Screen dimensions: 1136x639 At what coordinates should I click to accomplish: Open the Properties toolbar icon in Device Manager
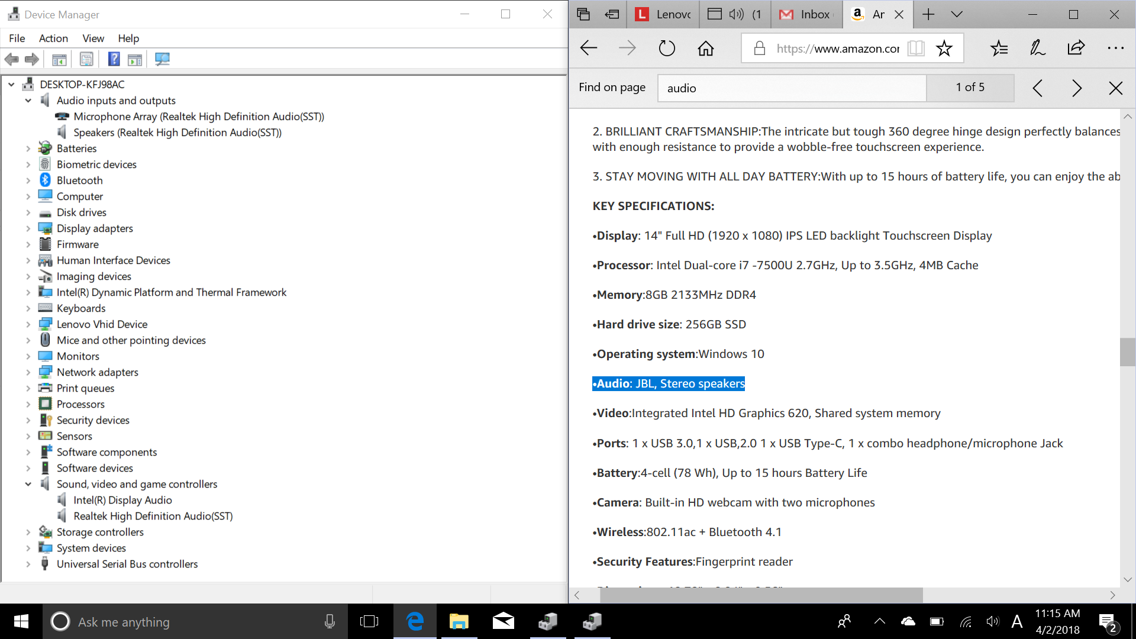coord(86,59)
